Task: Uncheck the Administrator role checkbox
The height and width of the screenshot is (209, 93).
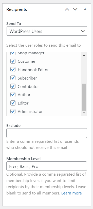Action: tap(13, 111)
